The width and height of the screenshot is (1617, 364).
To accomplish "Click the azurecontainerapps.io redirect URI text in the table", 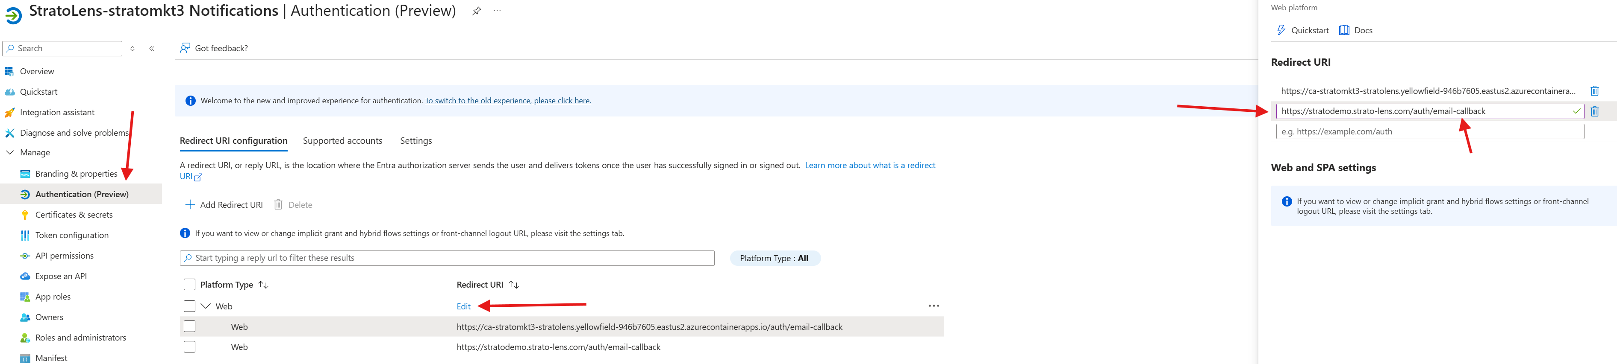I will (649, 327).
